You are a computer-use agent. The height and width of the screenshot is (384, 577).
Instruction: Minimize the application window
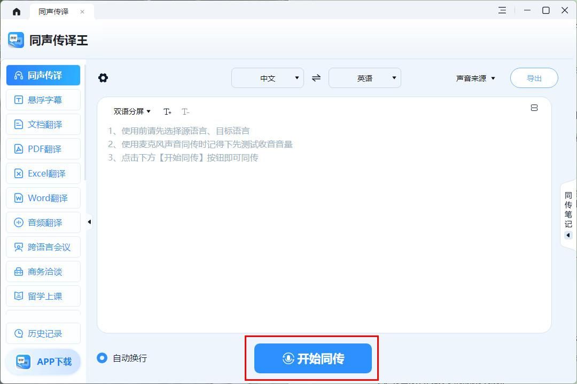click(527, 10)
